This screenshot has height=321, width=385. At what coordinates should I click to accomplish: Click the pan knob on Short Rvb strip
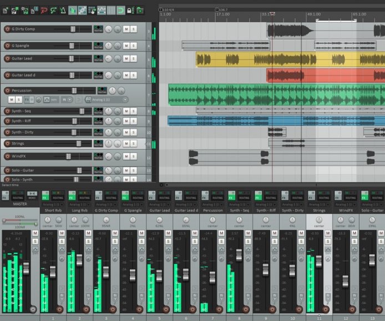pos(47,220)
